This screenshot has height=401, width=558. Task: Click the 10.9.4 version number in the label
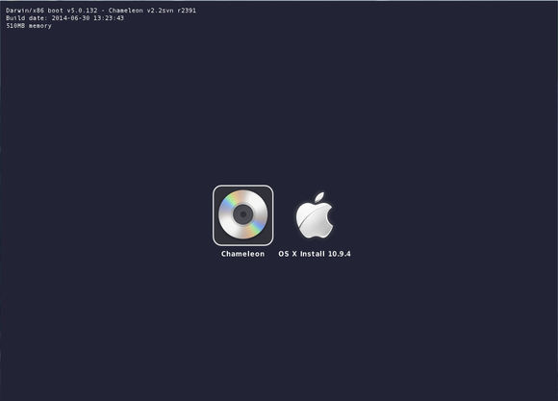coord(340,254)
